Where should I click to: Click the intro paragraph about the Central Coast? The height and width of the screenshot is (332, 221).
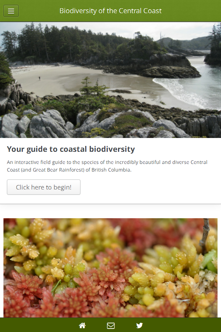107,165
